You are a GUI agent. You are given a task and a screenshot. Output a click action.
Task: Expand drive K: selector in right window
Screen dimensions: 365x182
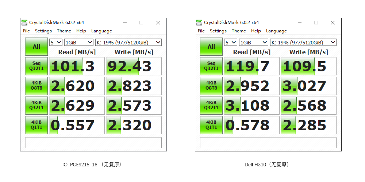click(303, 42)
